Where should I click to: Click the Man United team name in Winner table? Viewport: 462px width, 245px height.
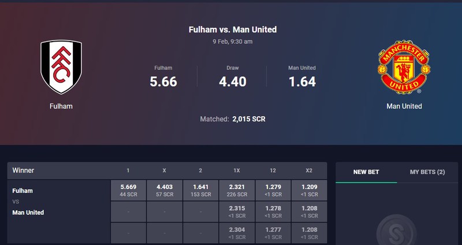28,212
